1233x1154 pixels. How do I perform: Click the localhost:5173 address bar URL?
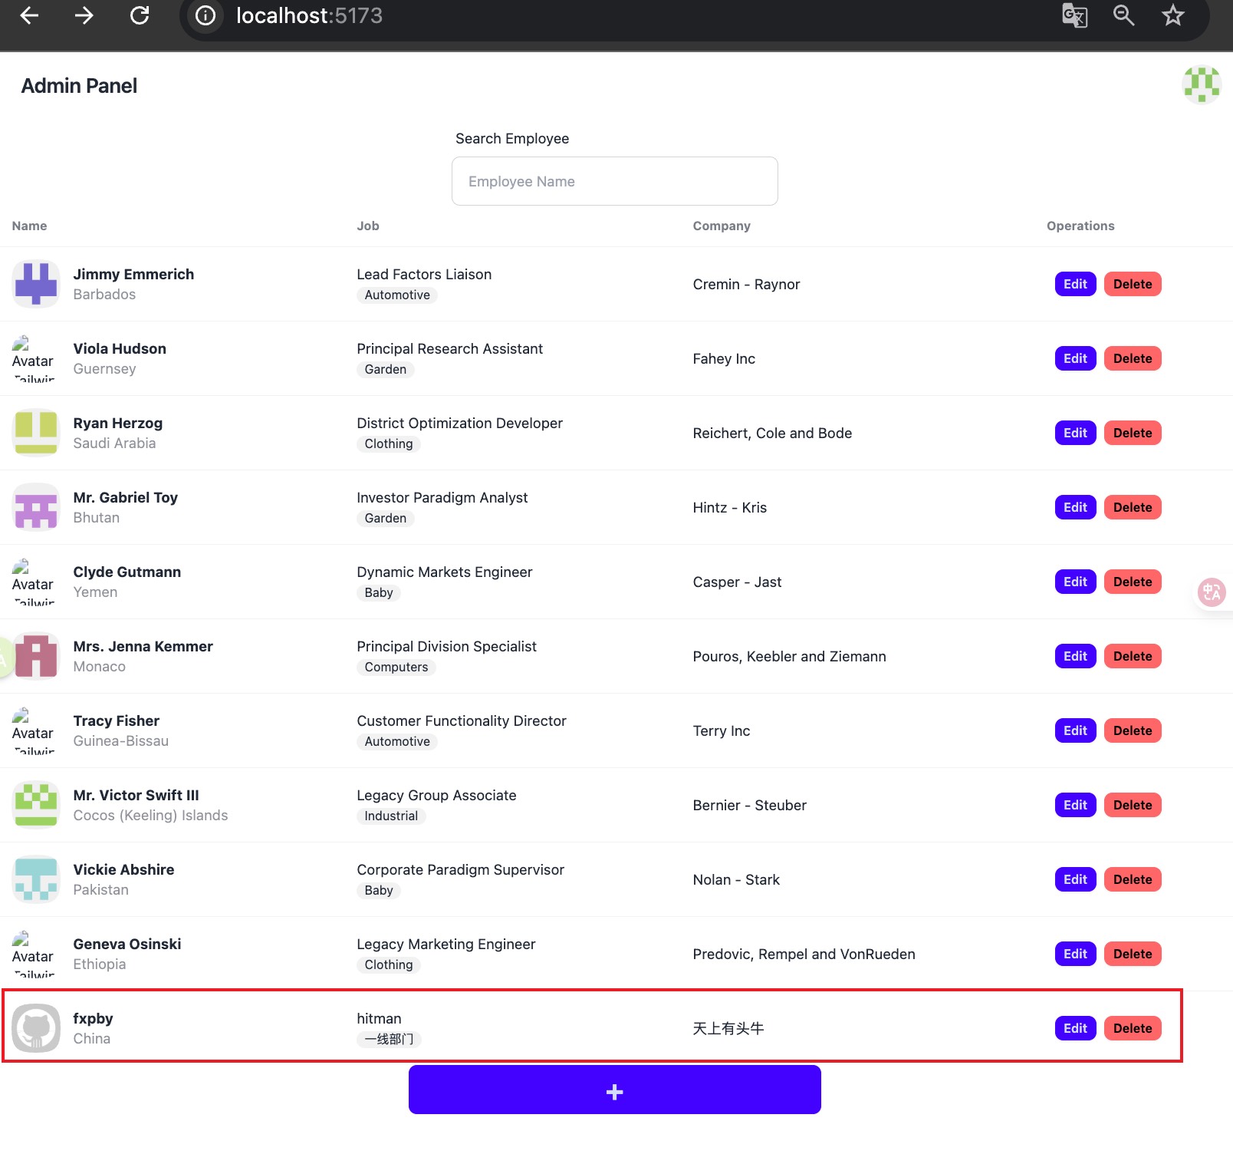click(309, 15)
